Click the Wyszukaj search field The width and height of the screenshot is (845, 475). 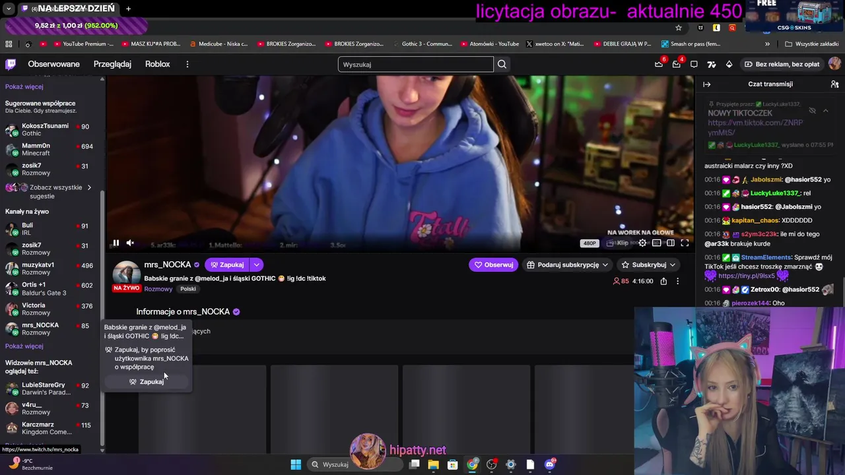point(416,64)
